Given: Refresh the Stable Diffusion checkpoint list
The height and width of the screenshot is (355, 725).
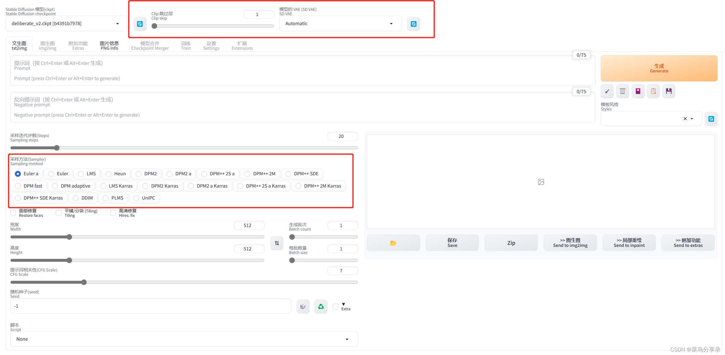Looking at the screenshot, I should tap(140, 24).
